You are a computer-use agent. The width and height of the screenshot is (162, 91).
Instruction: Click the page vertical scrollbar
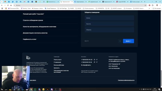tap(161, 79)
